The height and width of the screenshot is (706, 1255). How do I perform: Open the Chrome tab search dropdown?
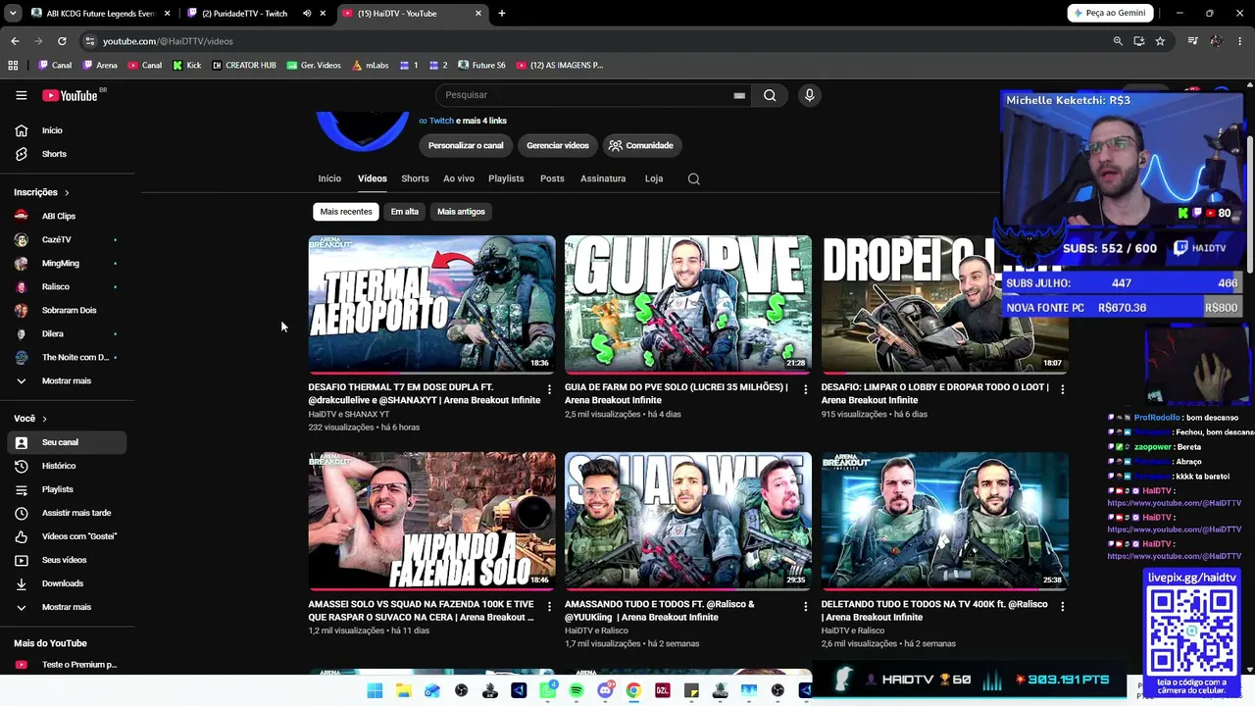click(13, 14)
